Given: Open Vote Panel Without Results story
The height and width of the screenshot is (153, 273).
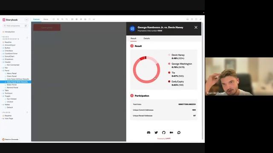Looking at the screenshot, I should [18, 79].
